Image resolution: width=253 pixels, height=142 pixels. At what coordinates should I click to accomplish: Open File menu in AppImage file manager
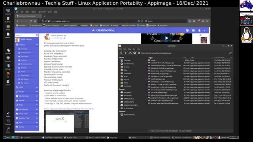tap(120, 49)
